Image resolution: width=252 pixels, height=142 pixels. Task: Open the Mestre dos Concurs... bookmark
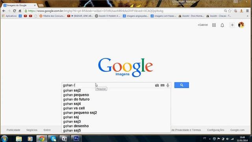click(52, 16)
